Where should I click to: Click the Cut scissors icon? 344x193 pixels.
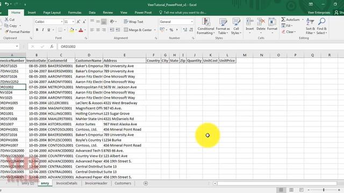coord(6,19)
